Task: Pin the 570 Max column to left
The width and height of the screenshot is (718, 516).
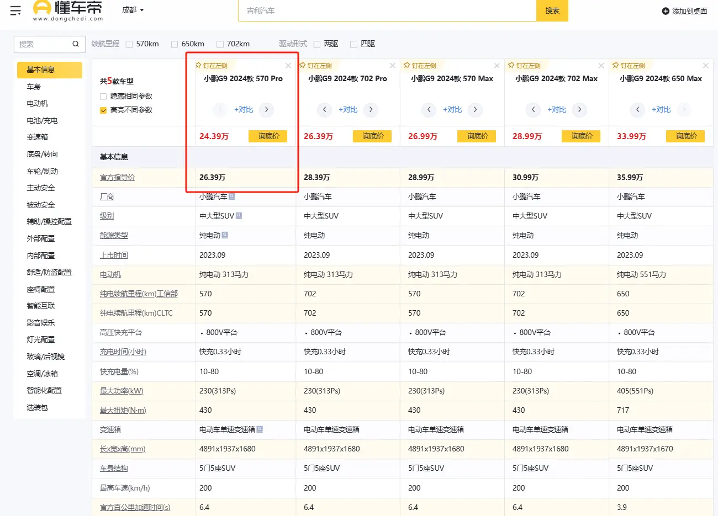Action: click(x=420, y=66)
